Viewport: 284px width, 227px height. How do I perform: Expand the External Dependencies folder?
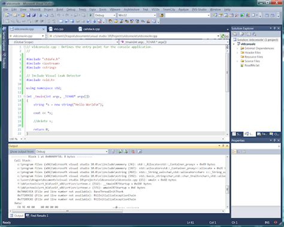tap(237, 49)
